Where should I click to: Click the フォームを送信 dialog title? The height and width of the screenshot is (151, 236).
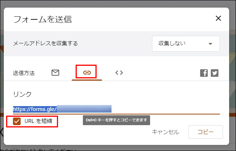(x=43, y=19)
